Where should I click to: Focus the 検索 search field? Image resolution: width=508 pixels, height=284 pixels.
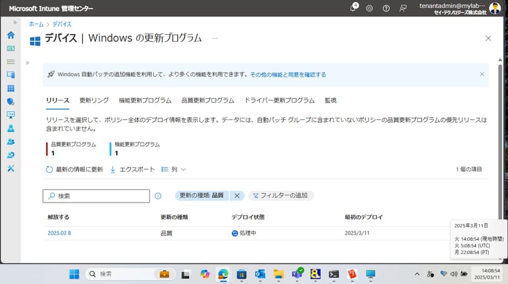pyautogui.click(x=96, y=196)
